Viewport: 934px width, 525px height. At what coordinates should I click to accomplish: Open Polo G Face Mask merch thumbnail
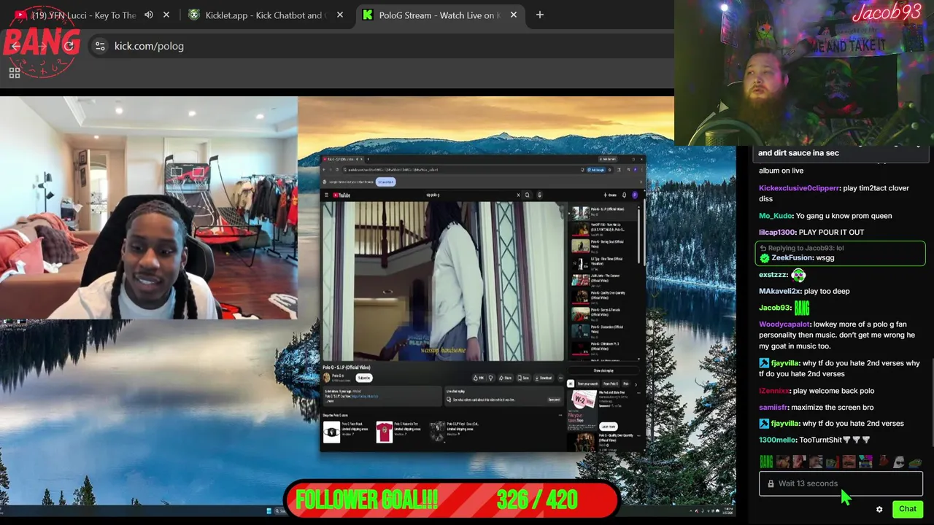tap(332, 432)
